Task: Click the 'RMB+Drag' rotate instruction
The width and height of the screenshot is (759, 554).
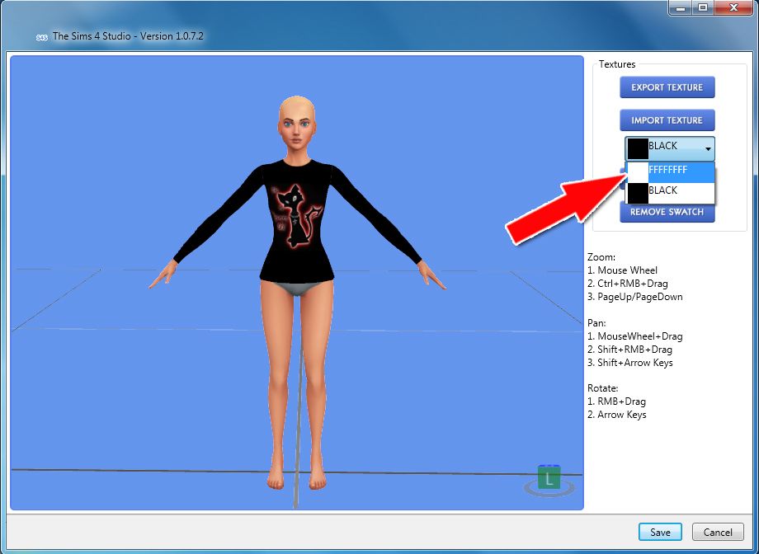Action: point(621,401)
